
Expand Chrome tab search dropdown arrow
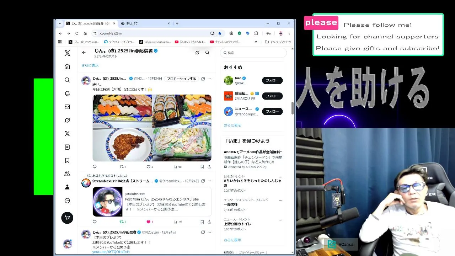[60, 23]
